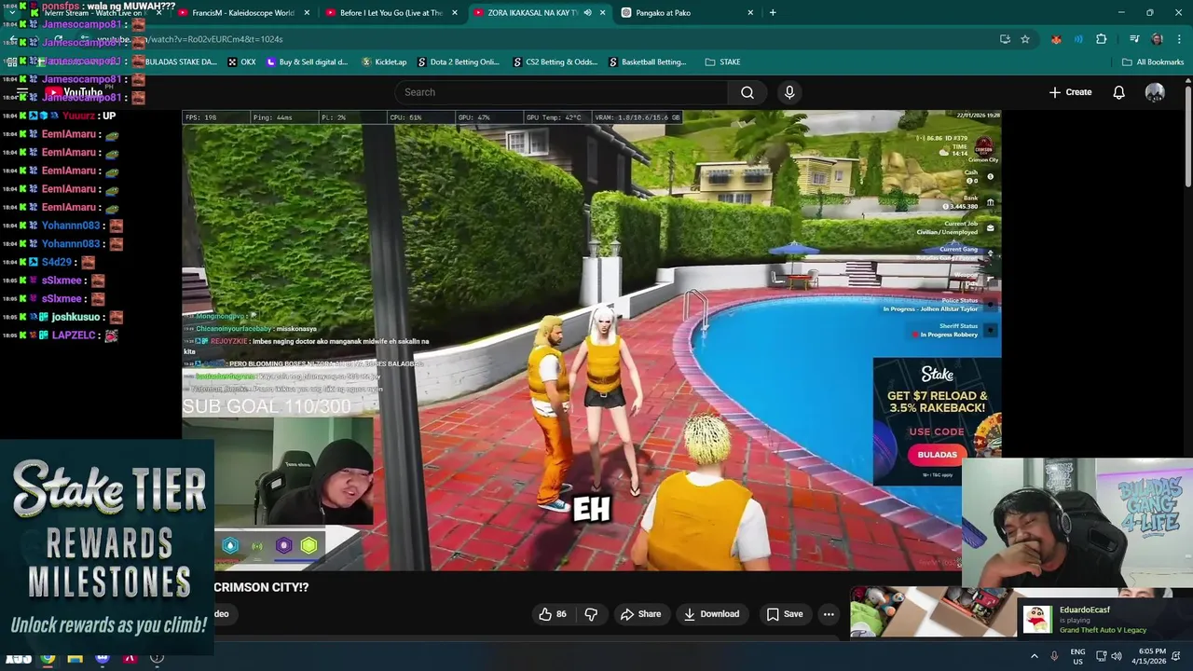
Task: Open Buy & Sell digital bookmark
Action: coord(307,62)
